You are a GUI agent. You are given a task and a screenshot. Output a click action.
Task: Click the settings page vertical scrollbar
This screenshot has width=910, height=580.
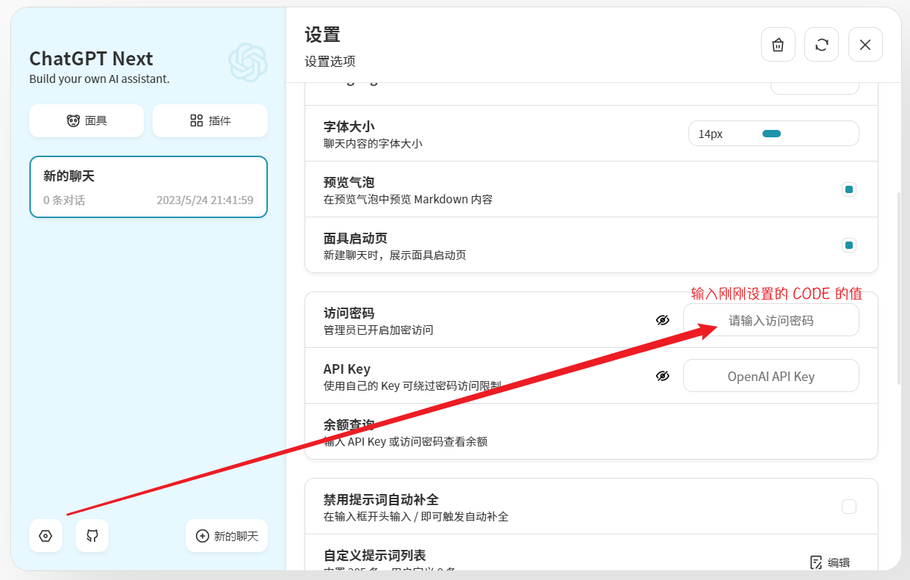(898, 289)
